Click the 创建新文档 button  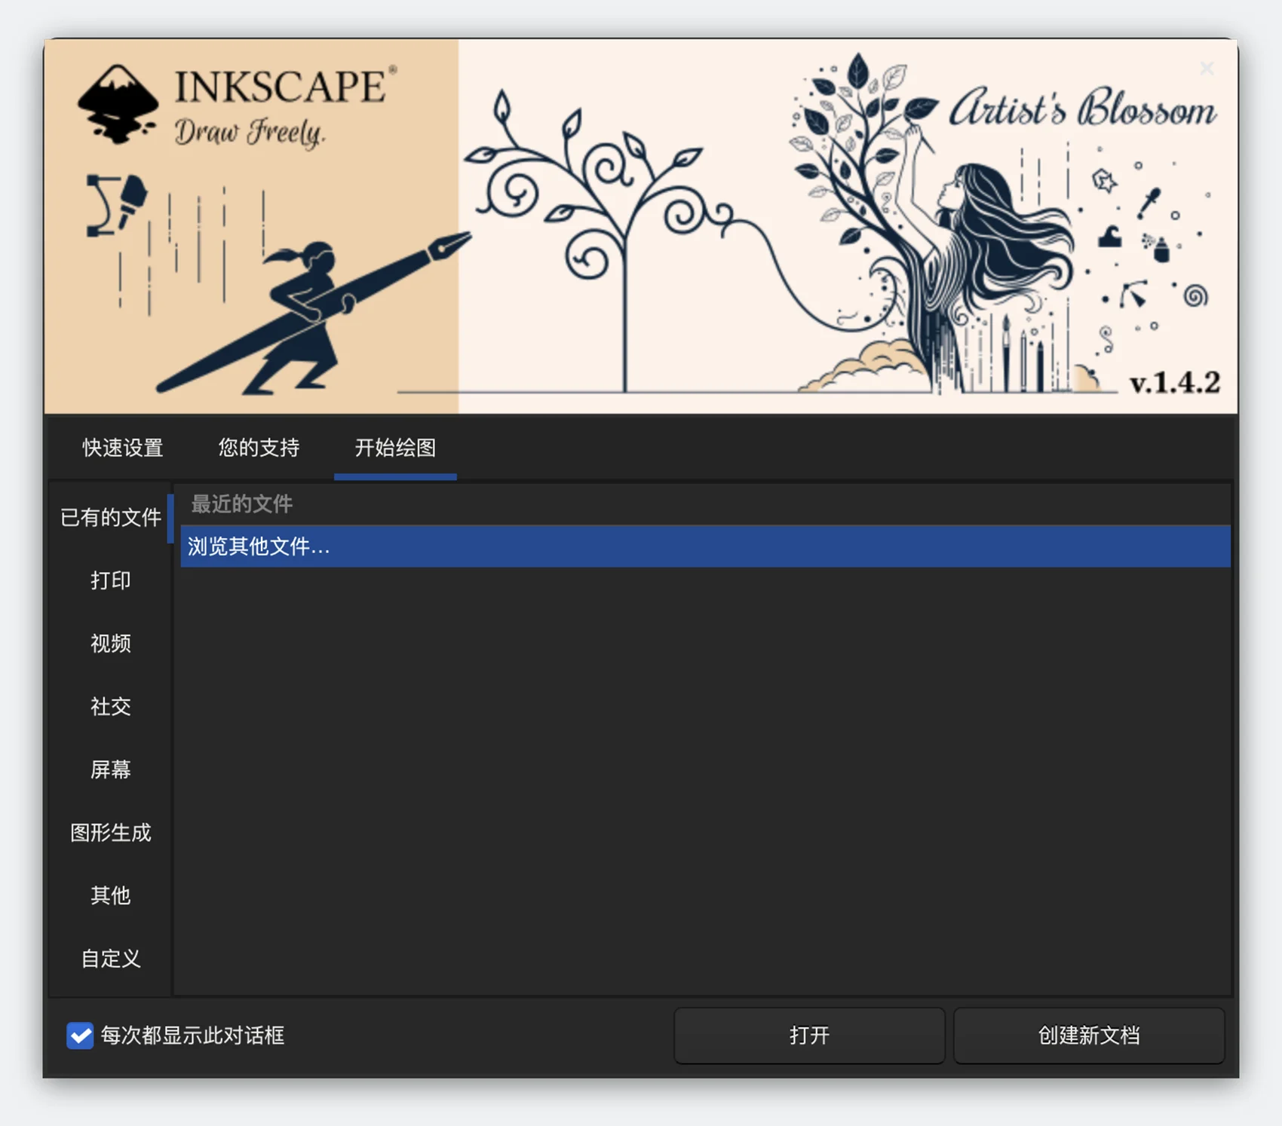(x=1089, y=1036)
